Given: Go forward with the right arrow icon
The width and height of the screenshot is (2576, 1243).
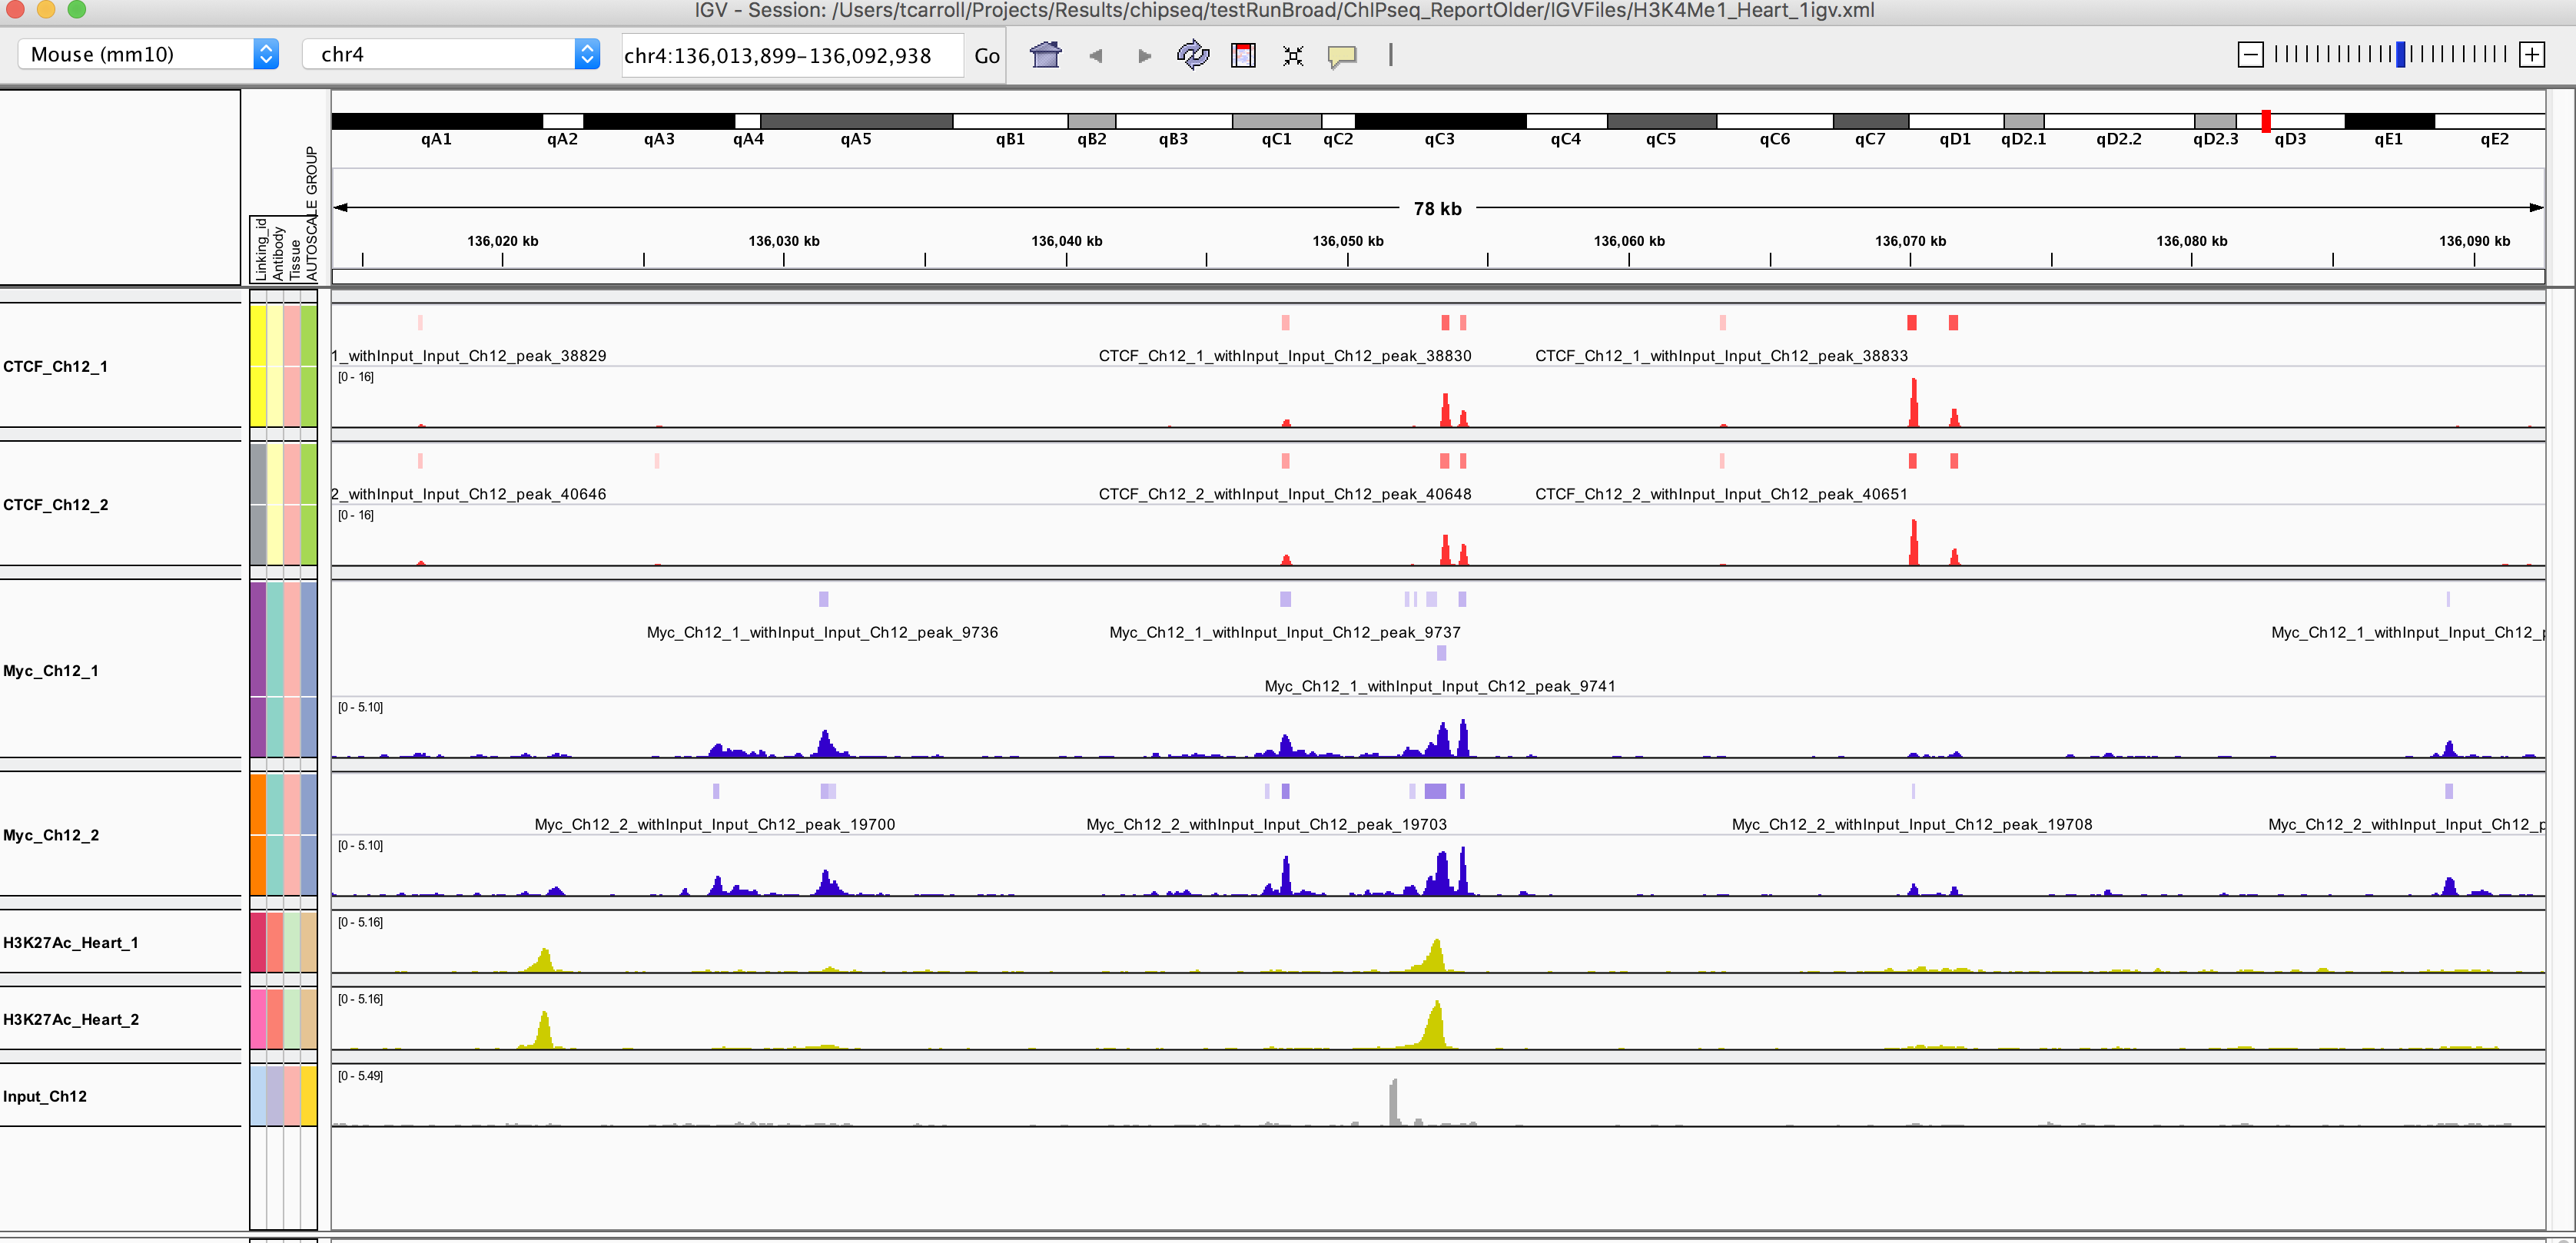Looking at the screenshot, I should 1144,56.
